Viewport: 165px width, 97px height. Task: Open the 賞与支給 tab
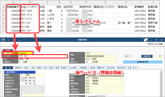(121, 68)
